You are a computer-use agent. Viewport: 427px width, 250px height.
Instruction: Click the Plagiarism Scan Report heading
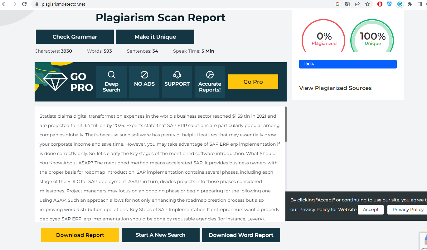pos(161,17)
